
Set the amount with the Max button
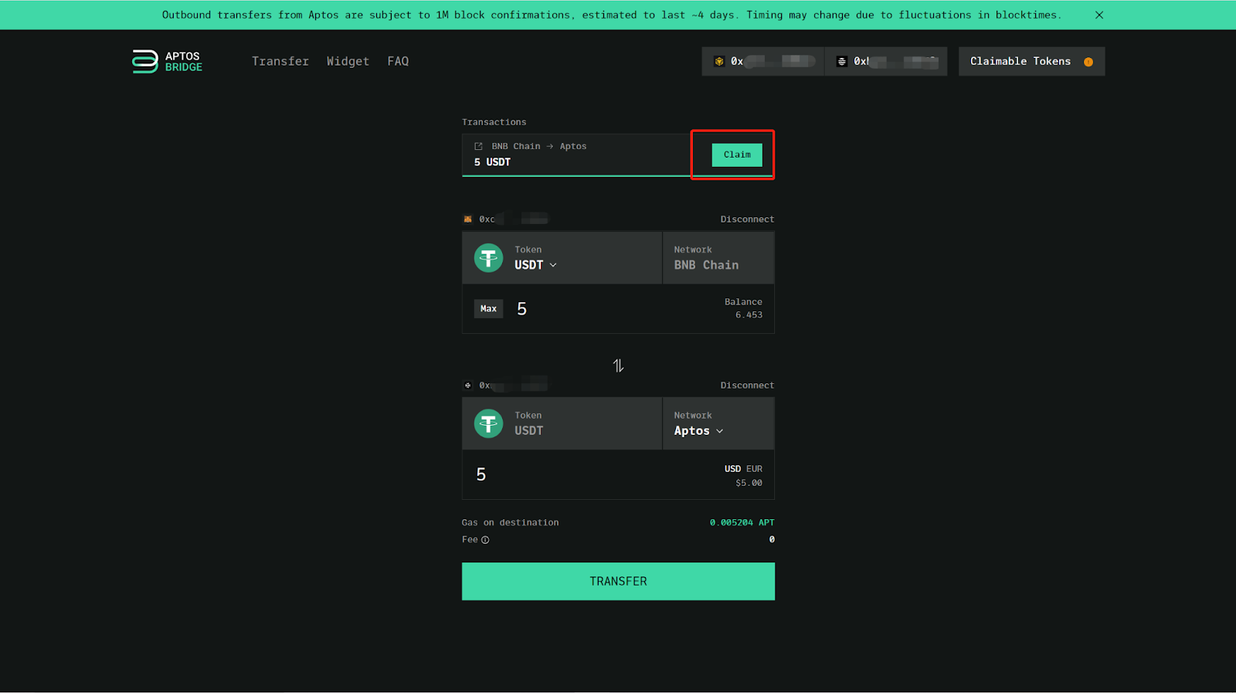tap(488, 308)
